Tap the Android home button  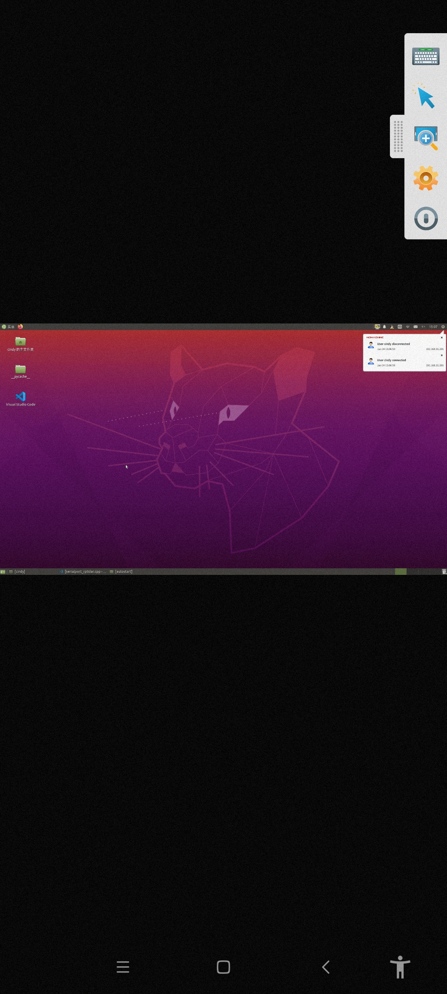[x=223, y=967]
